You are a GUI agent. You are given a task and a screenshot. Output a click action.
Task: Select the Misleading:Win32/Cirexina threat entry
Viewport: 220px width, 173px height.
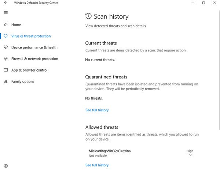110,151
